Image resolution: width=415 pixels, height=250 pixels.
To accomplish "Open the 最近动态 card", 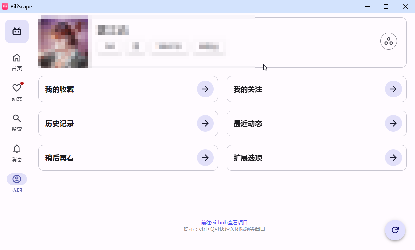I will tap(316, 123).
